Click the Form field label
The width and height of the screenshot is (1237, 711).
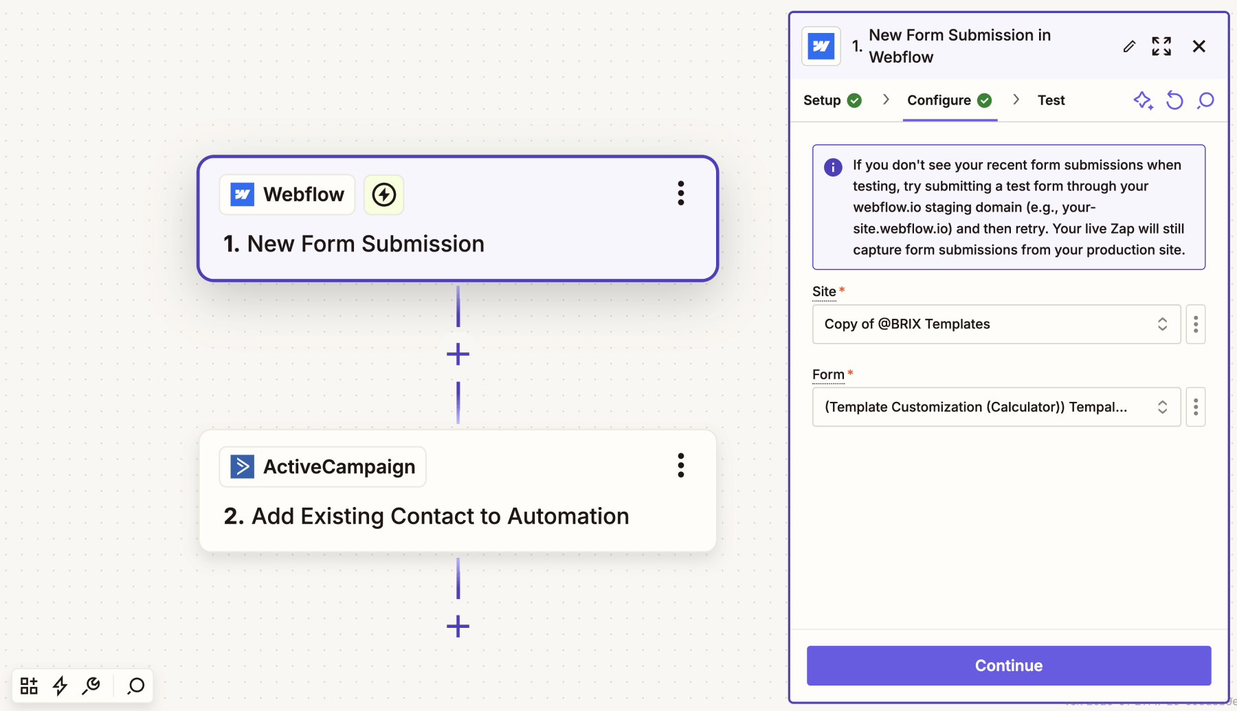tap(828, 374)
